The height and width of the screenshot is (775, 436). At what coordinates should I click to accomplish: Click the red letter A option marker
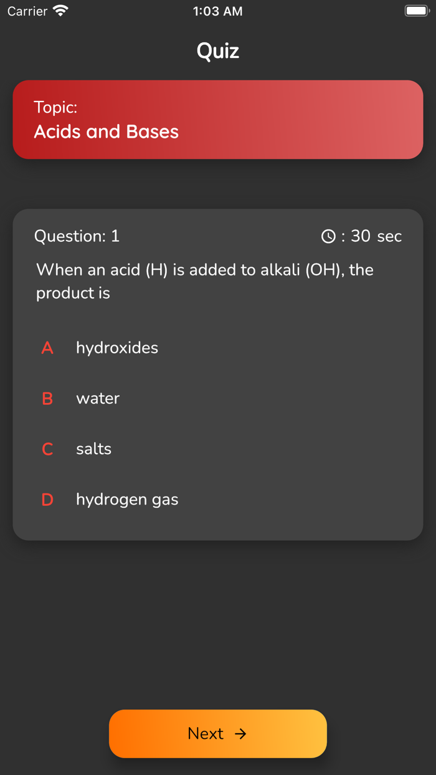pyautogui.click(x=47, y=348)
